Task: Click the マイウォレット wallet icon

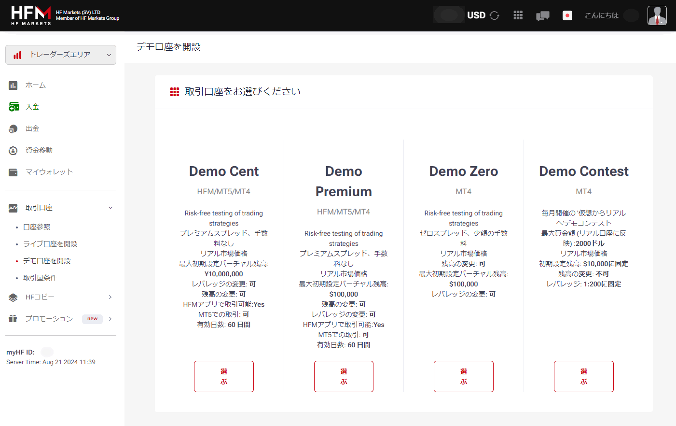Action: (x=13, y=172)
